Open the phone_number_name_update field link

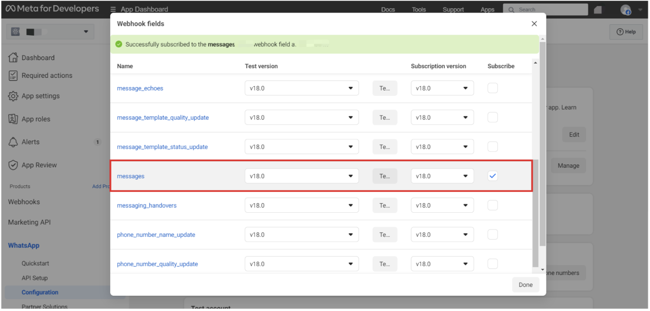click(x=156, y=235)
